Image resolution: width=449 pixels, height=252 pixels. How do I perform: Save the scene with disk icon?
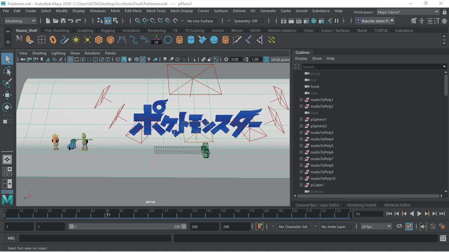tap(63, 21)
